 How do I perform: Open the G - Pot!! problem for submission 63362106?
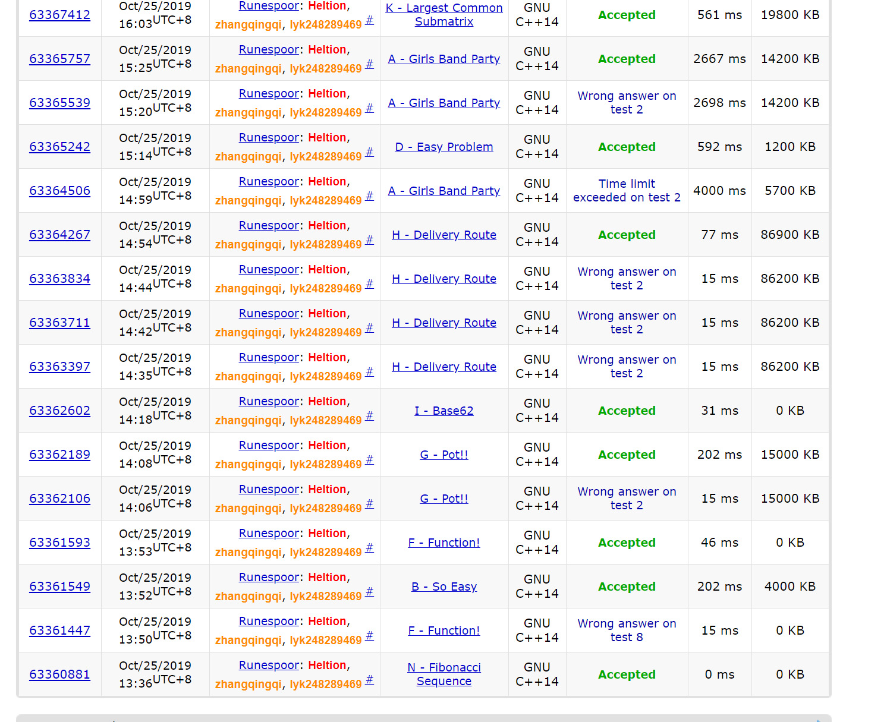point(443,499)
